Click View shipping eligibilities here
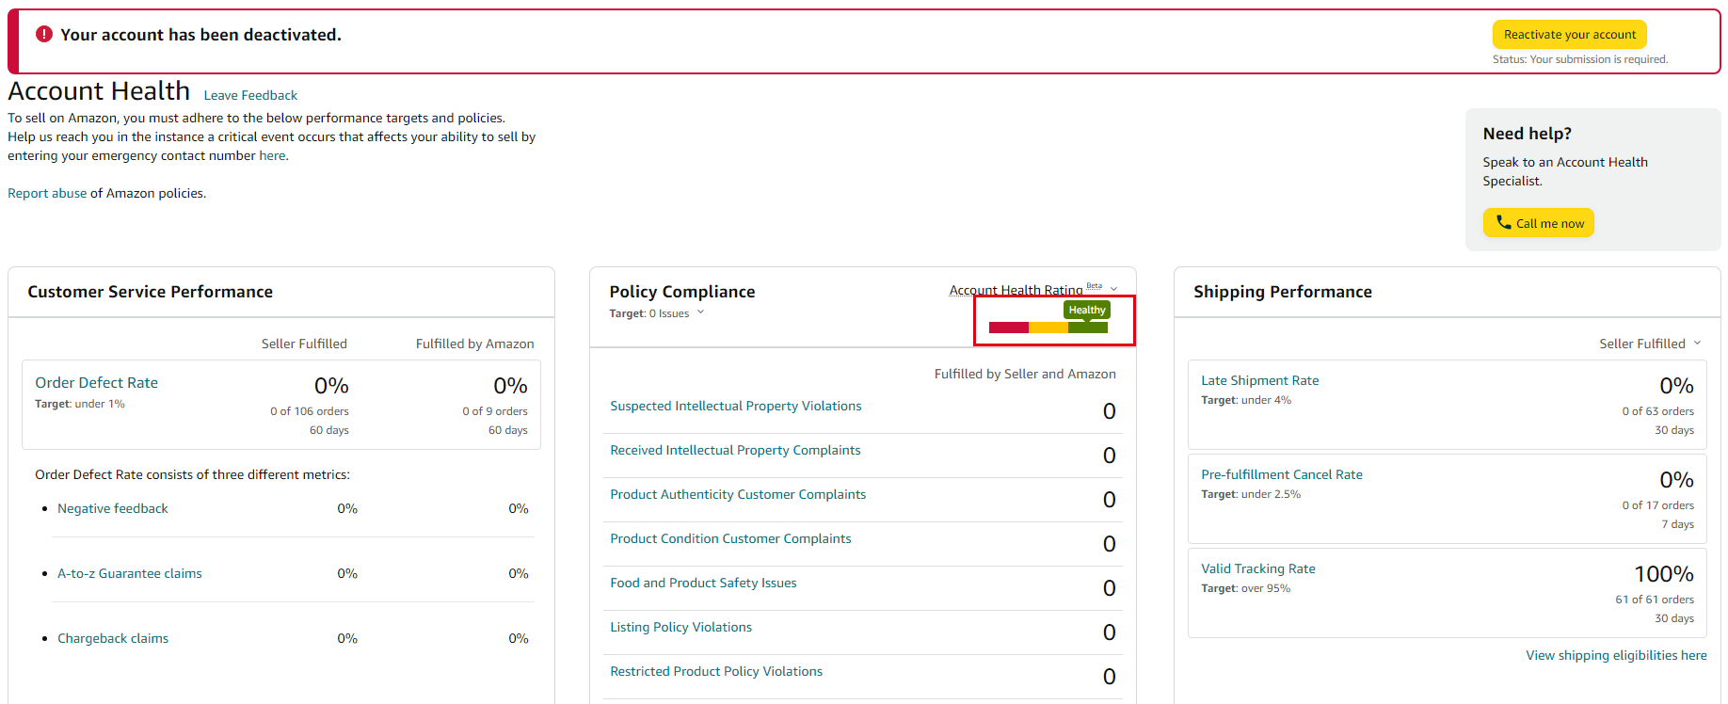This screenshot has height=704, width=1728. click(x=1615, y=655)
